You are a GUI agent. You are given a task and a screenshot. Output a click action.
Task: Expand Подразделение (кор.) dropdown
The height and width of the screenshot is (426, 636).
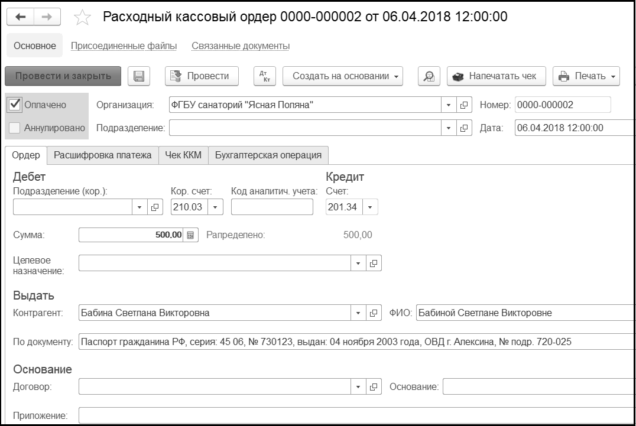139,207
